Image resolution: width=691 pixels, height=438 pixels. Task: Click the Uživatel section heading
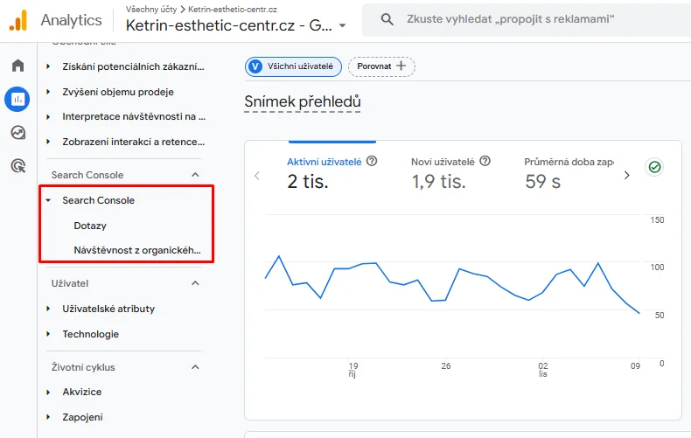(70, 283)
